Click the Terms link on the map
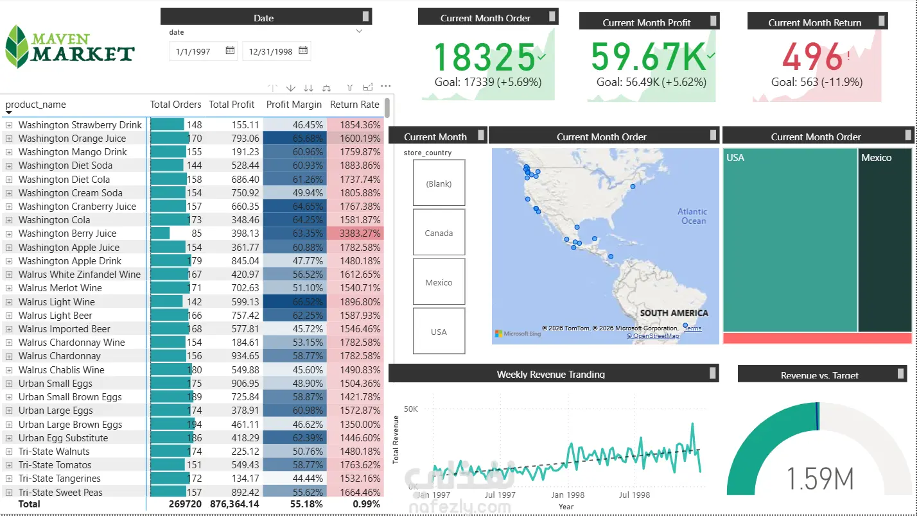Screen dimensions: 919x517 point(692,328)
